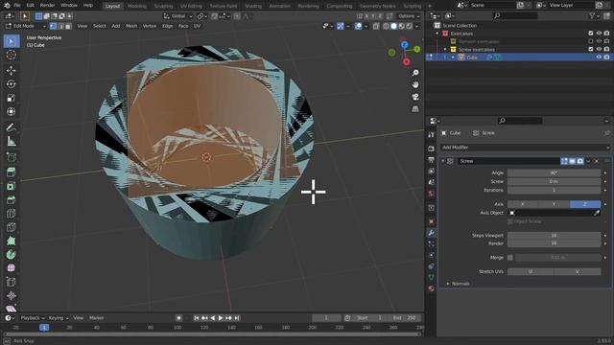Expand the Cube object in outliner
This screenshot has width=614, height=345.
(x=453, y=57)
